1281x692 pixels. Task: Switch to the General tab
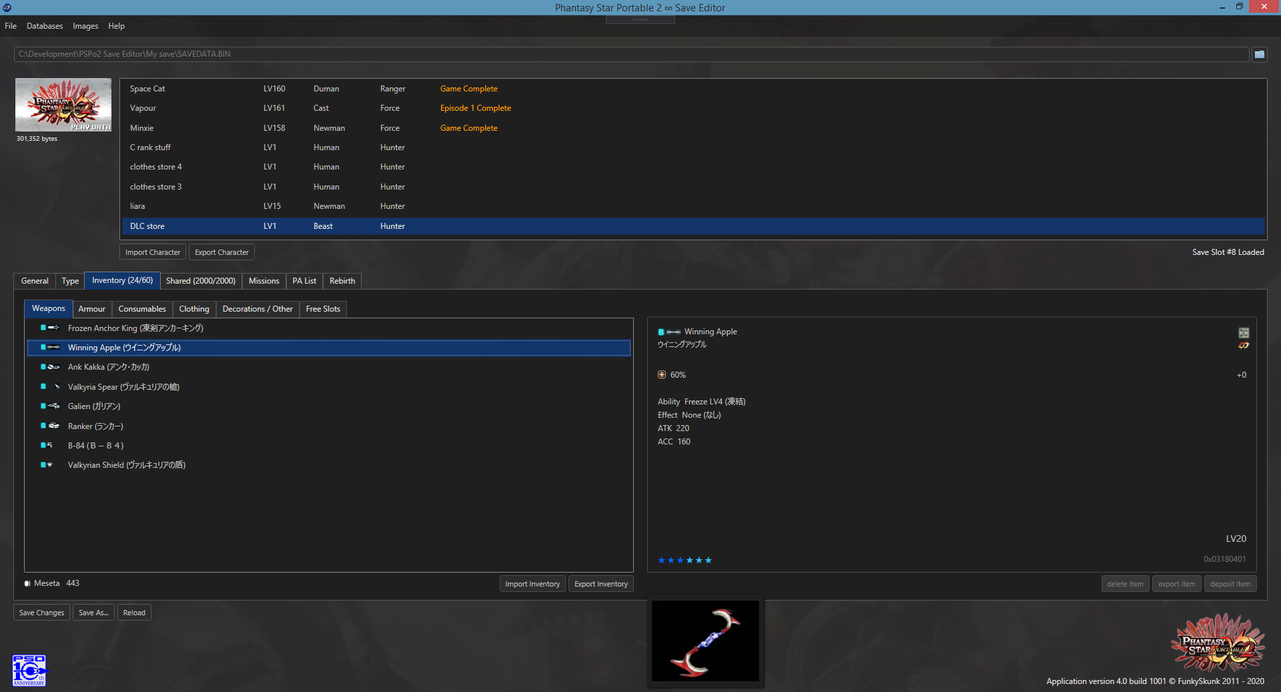pyautogui.click(x=35, y=281)
